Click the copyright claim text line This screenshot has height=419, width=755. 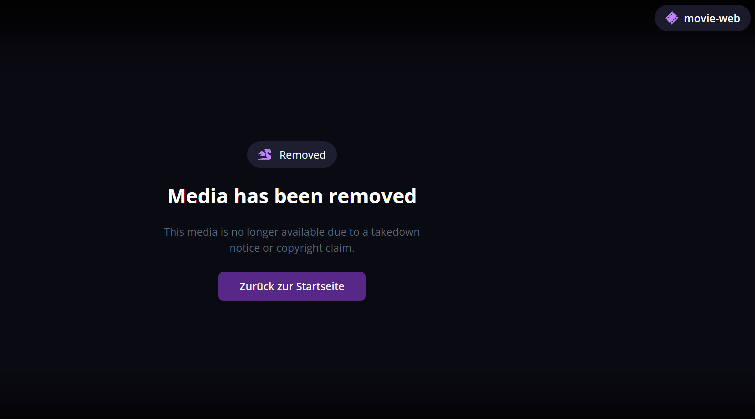point(292,248)
